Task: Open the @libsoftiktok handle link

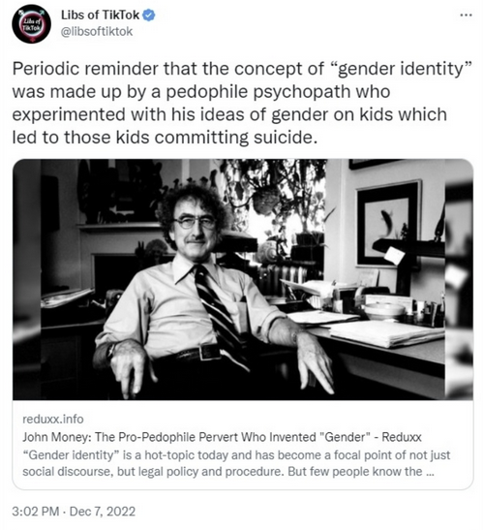Action: [x=97, y=31]
